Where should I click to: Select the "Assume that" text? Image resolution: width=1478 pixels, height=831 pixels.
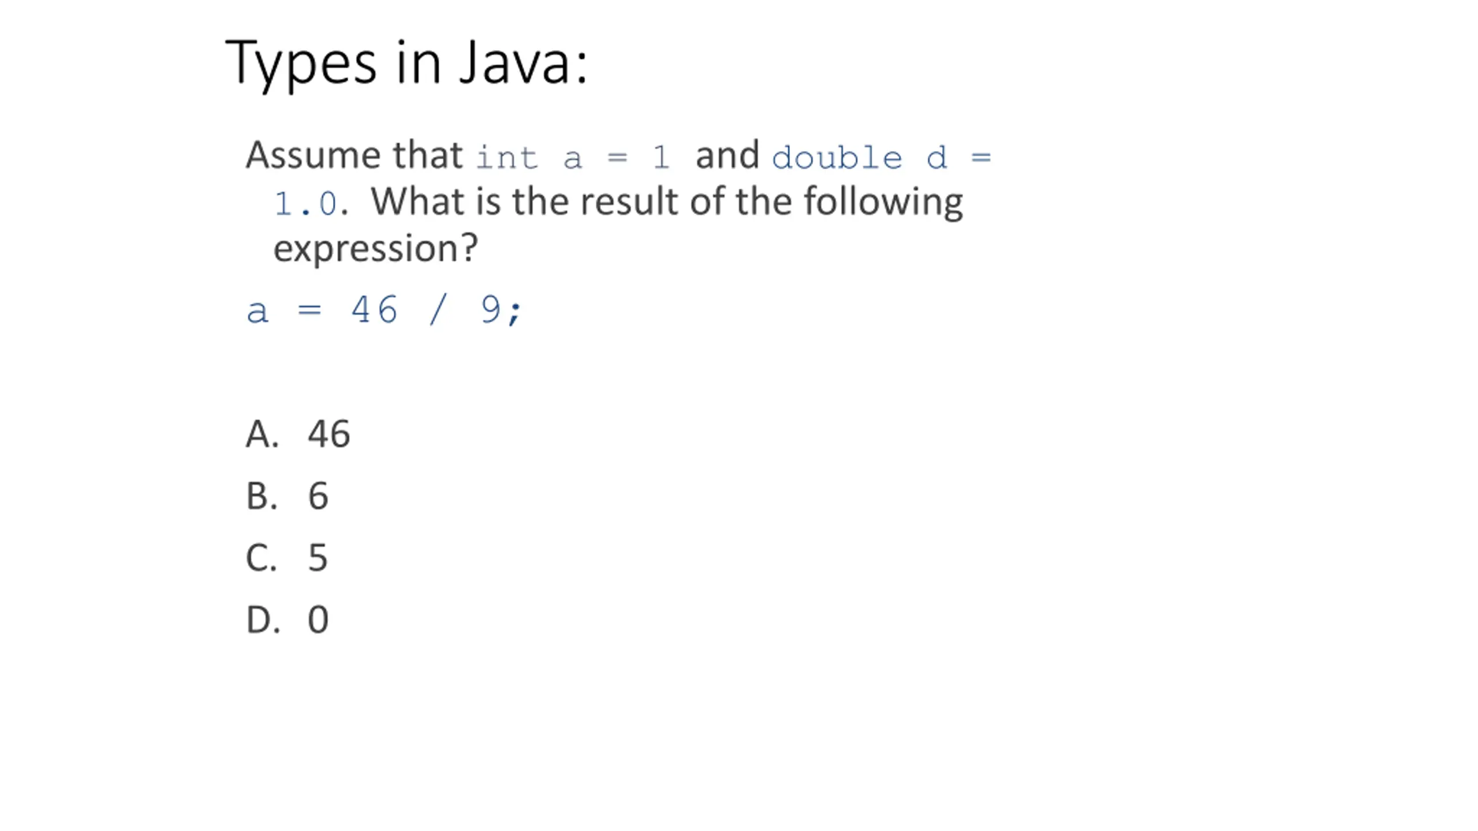tap(354, 155)
